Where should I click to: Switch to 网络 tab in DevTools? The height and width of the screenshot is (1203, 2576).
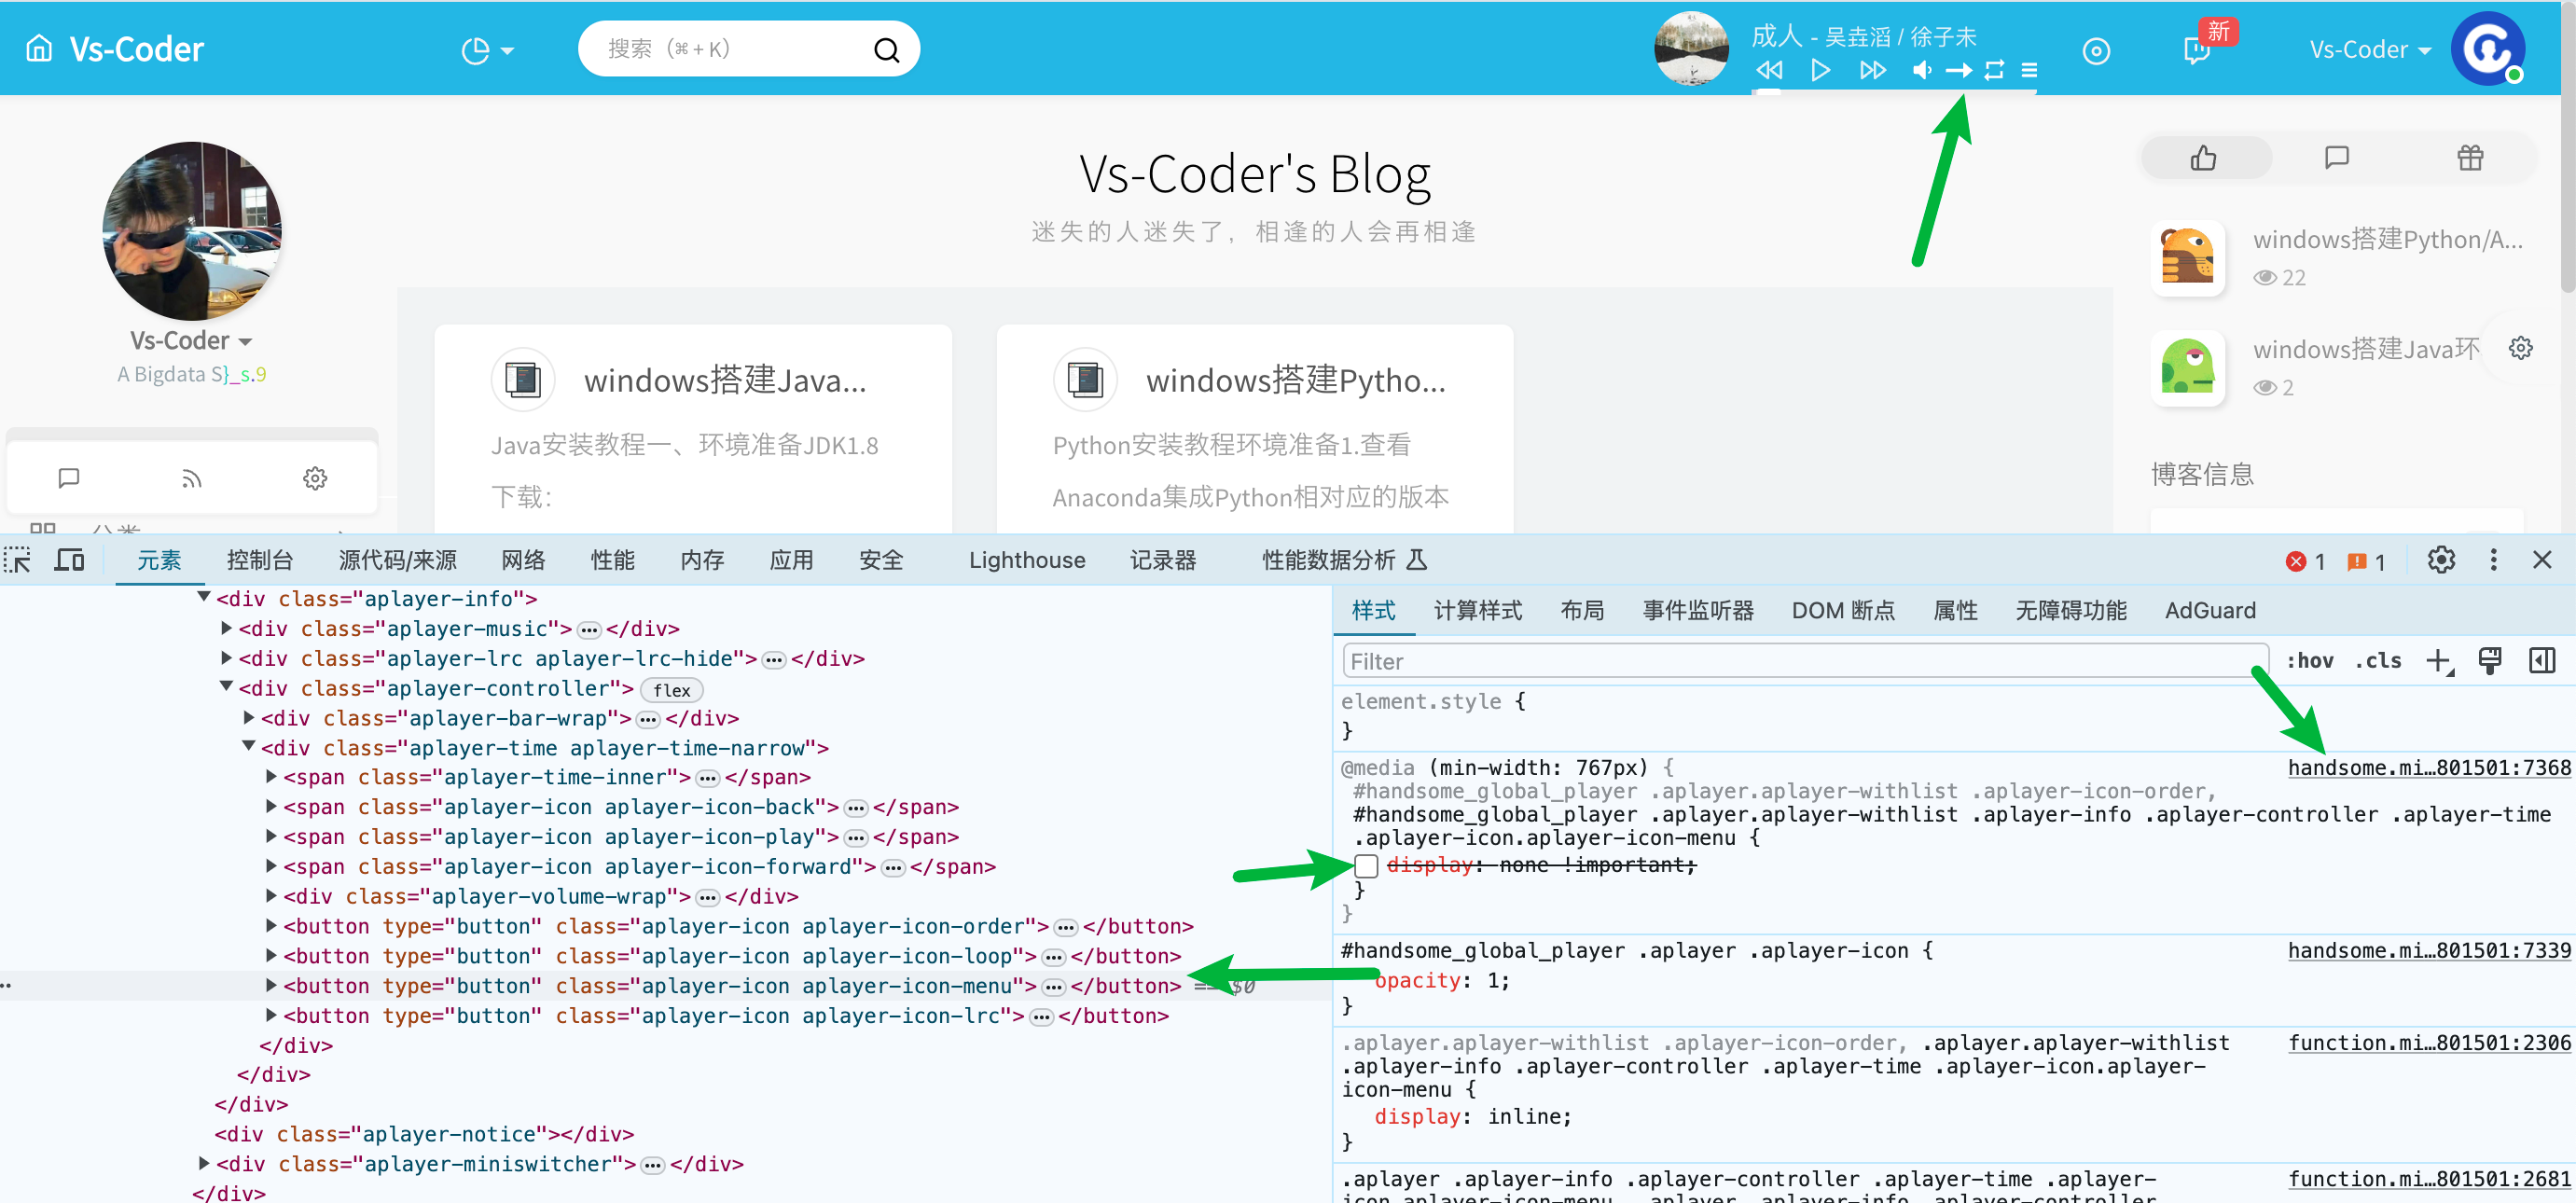(523, 560)
